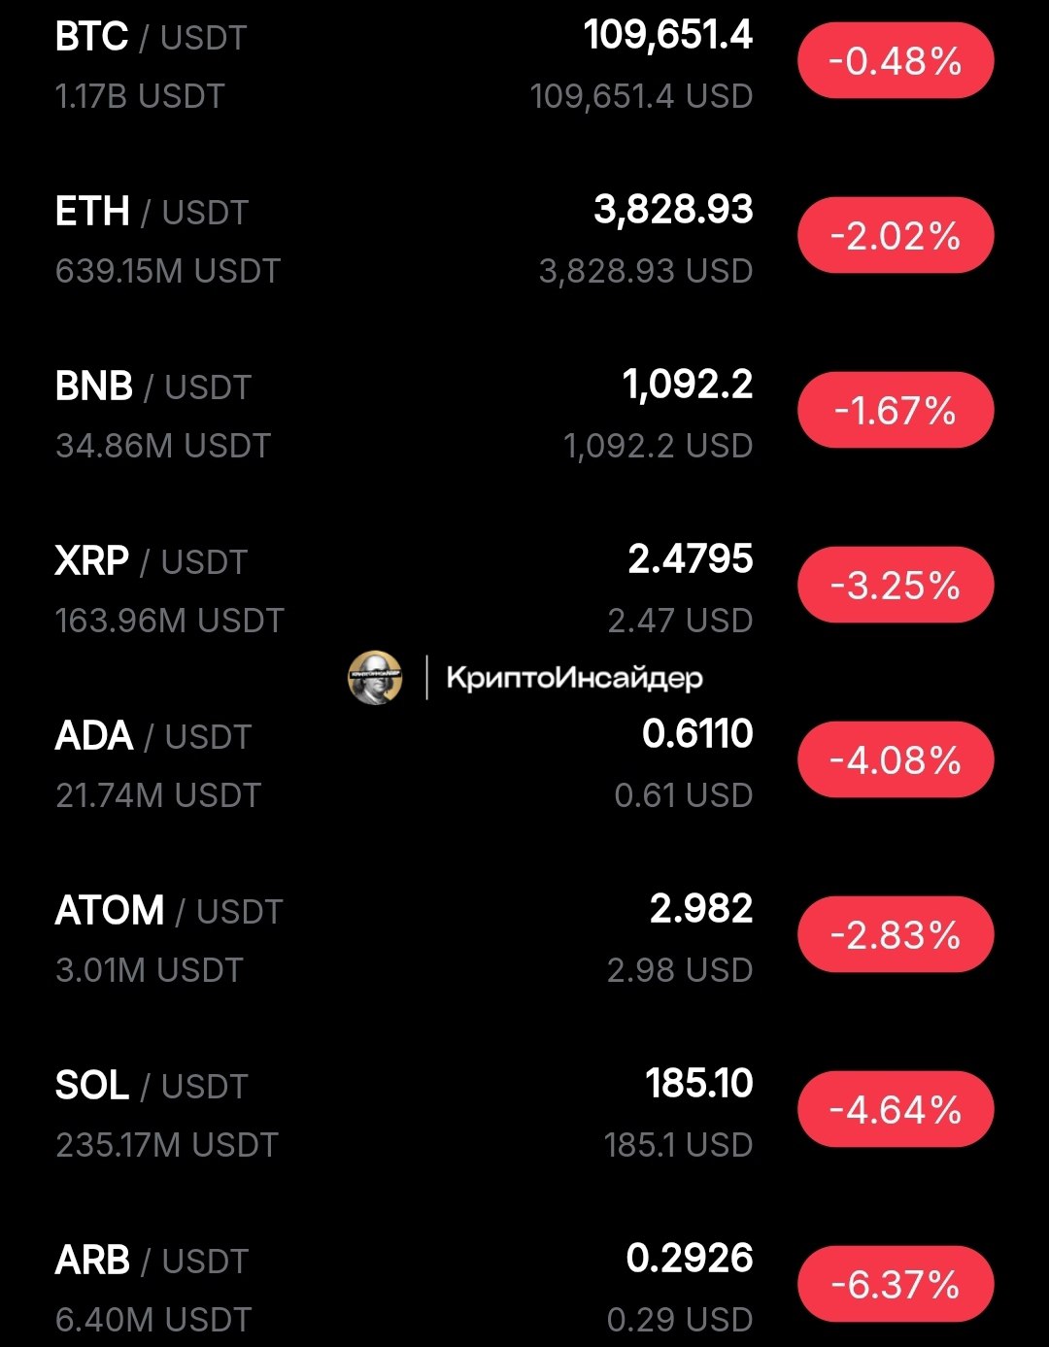
Task: Click the -4.08% ADA change badge
Action: (x=896, y=760)
